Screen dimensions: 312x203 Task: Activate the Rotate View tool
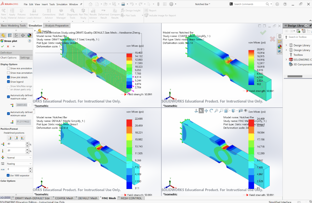click(211, 111)
